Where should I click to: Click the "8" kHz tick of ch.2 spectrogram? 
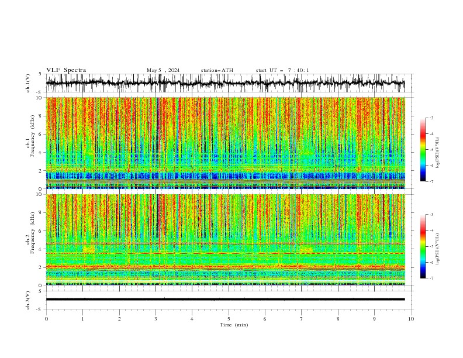[x=41, y=213]
